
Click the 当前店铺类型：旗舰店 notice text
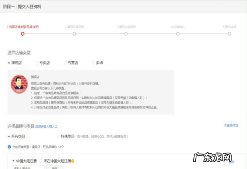click(38, 147)
